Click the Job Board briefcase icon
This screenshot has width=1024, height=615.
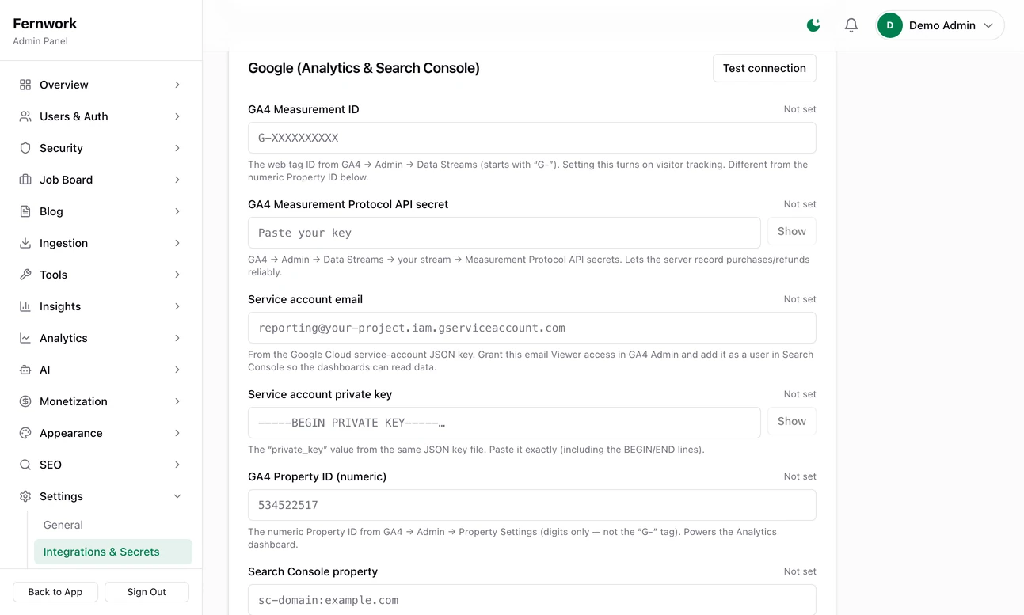25,180
